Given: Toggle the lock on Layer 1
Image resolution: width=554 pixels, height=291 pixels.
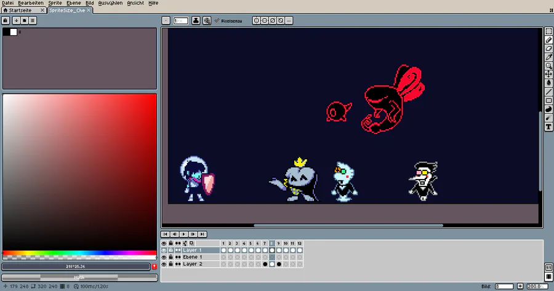Looking at the screenshot, I should click(x=171, y=250).
